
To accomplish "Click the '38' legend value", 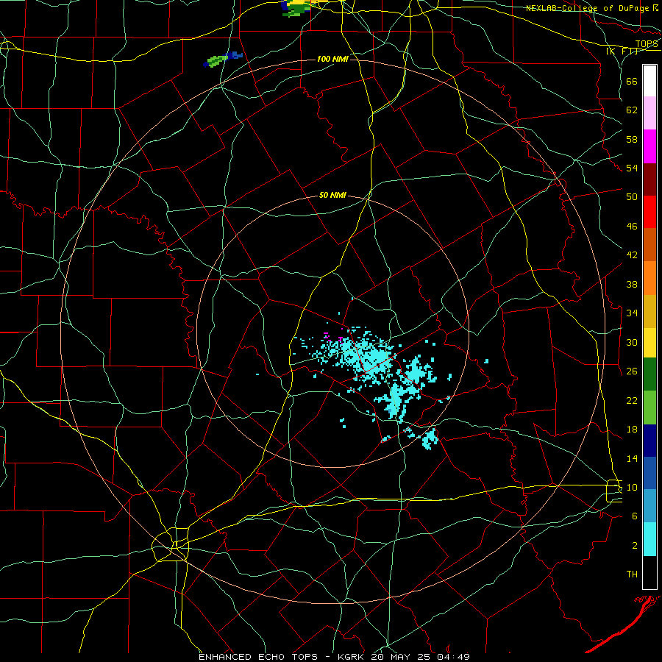I will coord(632,284).
